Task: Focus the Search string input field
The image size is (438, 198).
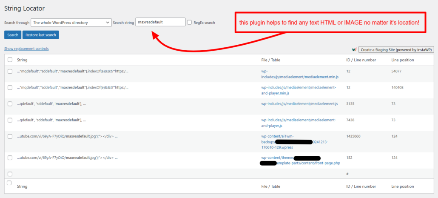Action: click(x=160, y=22)
